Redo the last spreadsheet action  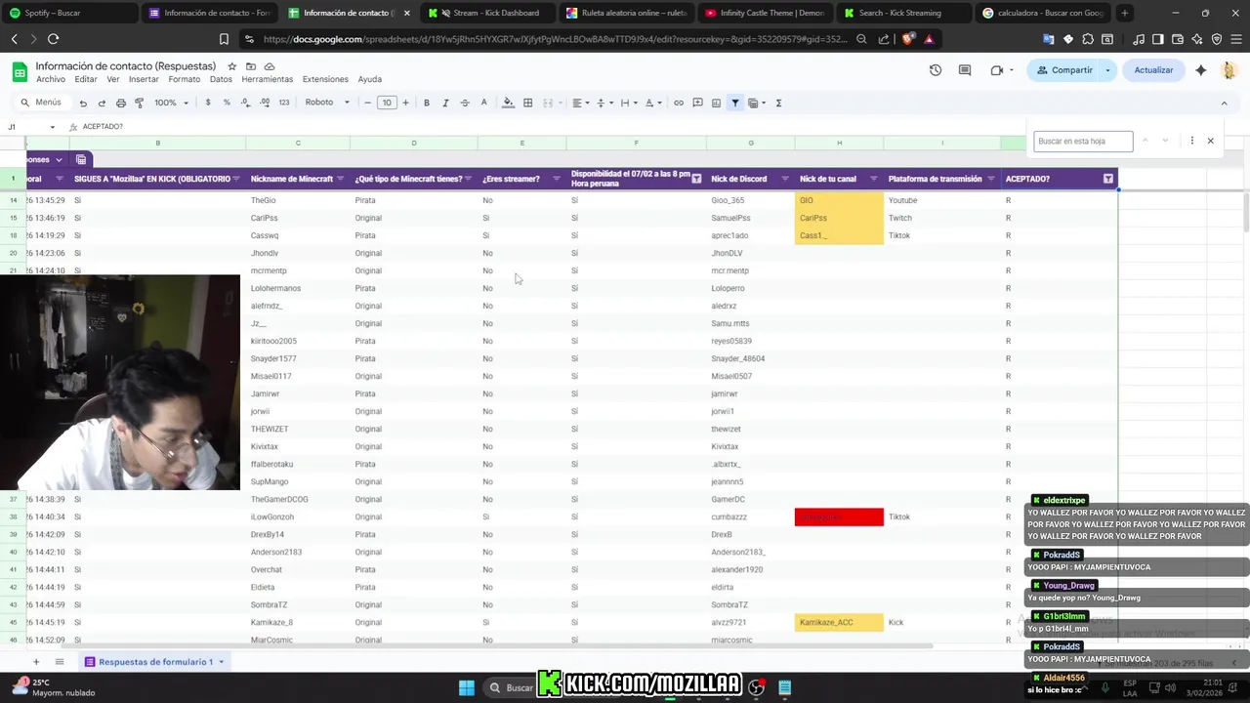pyautogui.click(x=102, y=103)
